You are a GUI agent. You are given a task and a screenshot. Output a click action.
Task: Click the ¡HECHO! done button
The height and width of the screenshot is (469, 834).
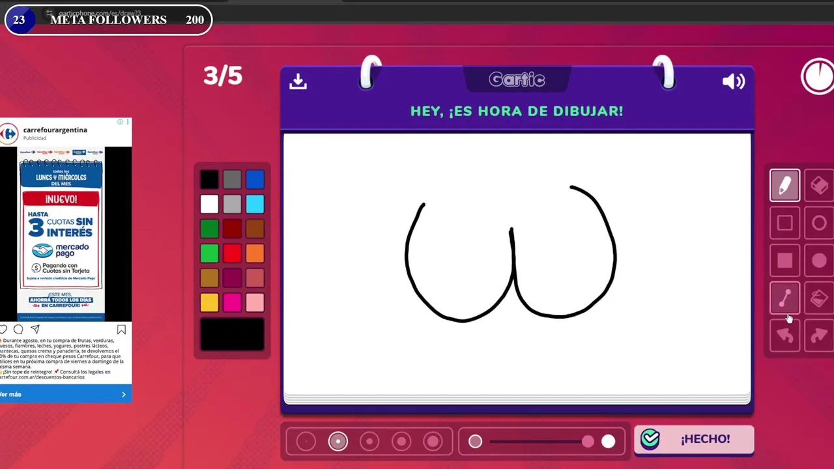click(694, 439)
